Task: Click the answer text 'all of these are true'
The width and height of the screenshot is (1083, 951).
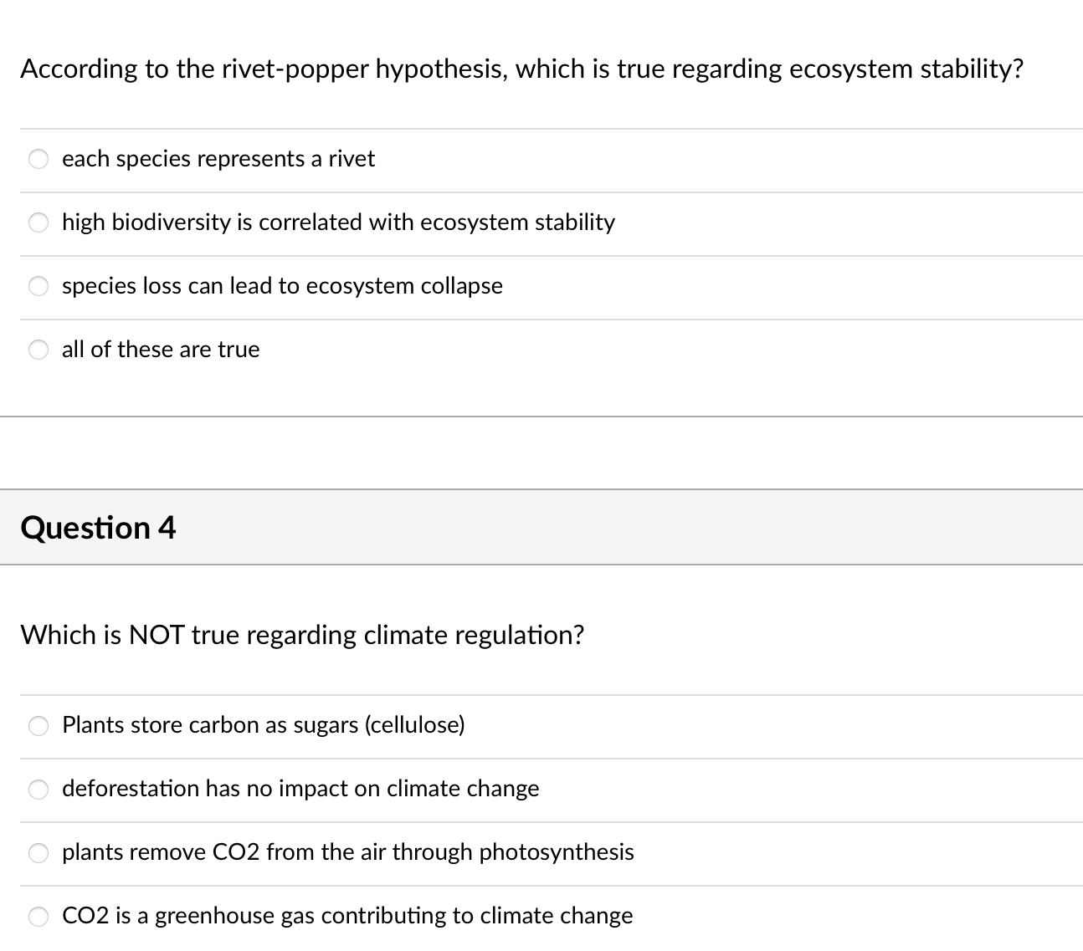Action: pyautogui.click(x=161, y=350)
